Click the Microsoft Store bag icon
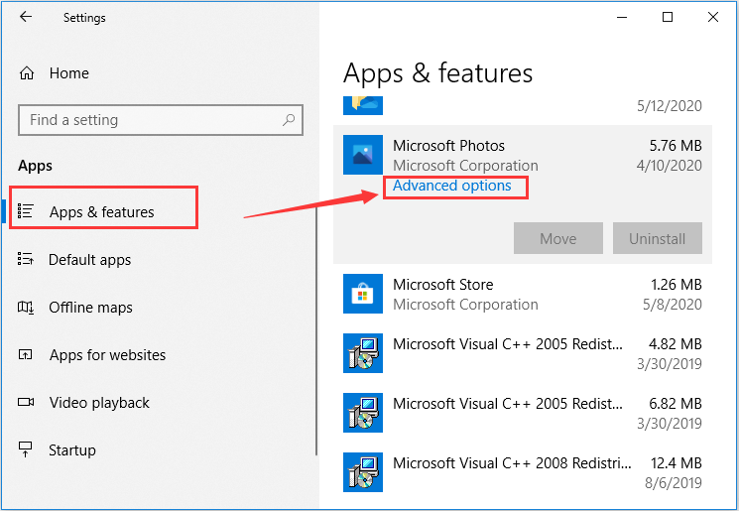 tap(363, 294)
